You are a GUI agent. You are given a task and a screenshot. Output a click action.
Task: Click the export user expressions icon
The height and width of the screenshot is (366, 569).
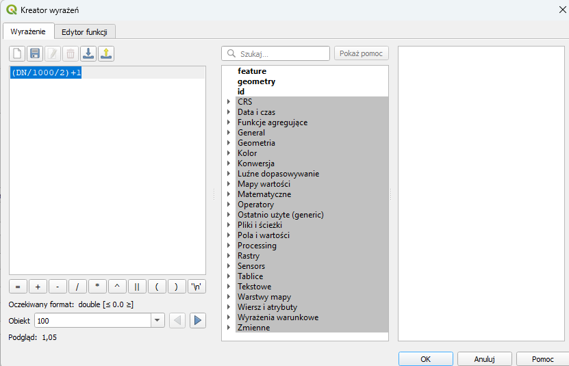[106, 53]
